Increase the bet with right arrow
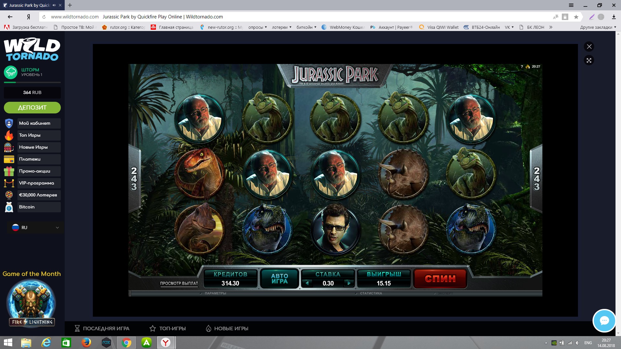Screen dimensions: 621x349 coord(349,283)
